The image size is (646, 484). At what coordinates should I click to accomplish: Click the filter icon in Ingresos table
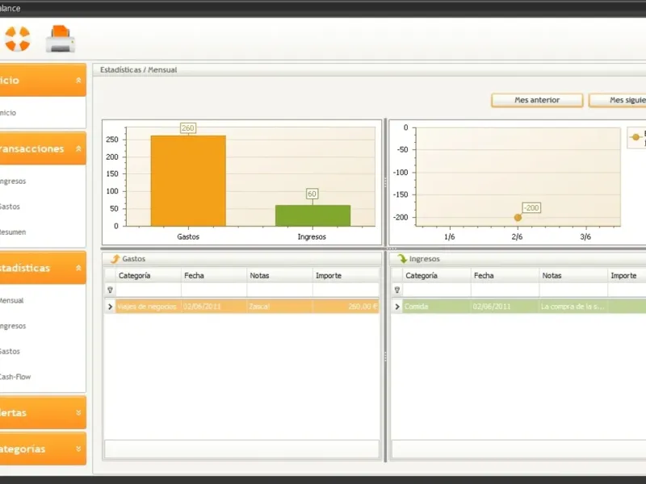[x=397, y=290]
